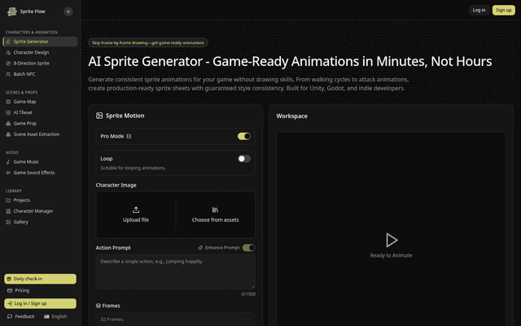Viewport: 521px width, 326px height.
Task: Open the English language selector
Action: [55, 316]
